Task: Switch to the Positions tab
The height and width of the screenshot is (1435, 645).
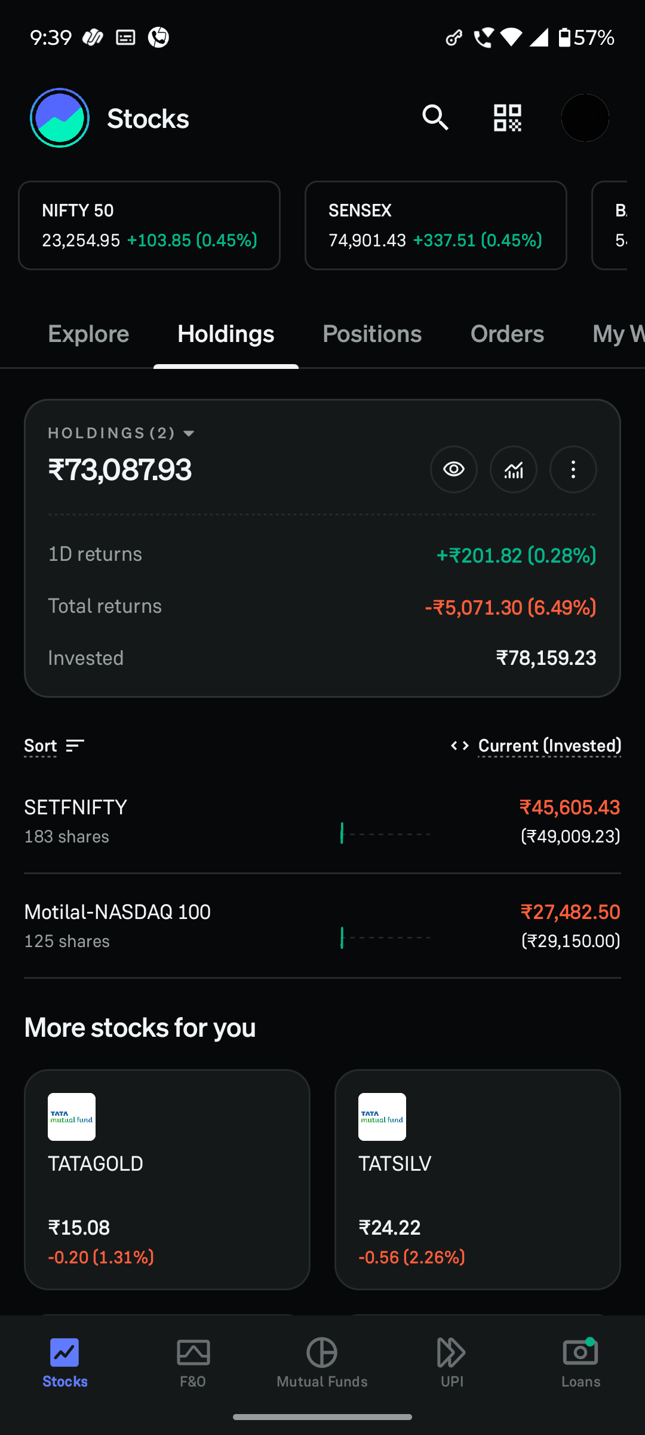Action: coord(372,334)
